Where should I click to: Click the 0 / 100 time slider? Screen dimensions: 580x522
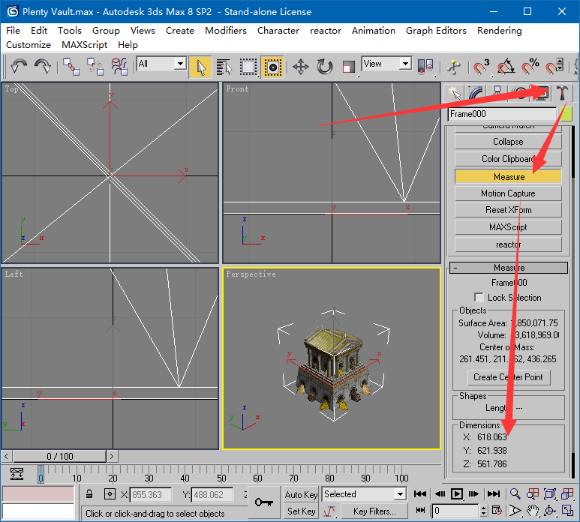tap(60, 456)
